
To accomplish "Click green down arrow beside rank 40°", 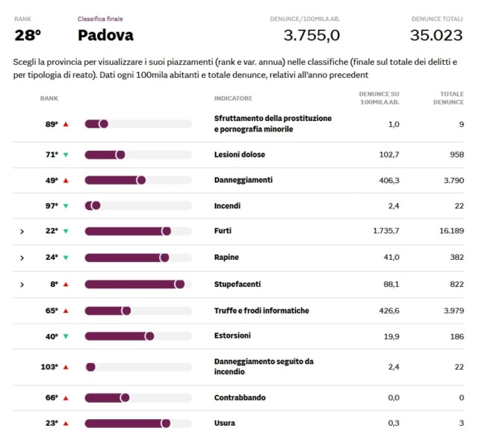I will coord(66,337).
